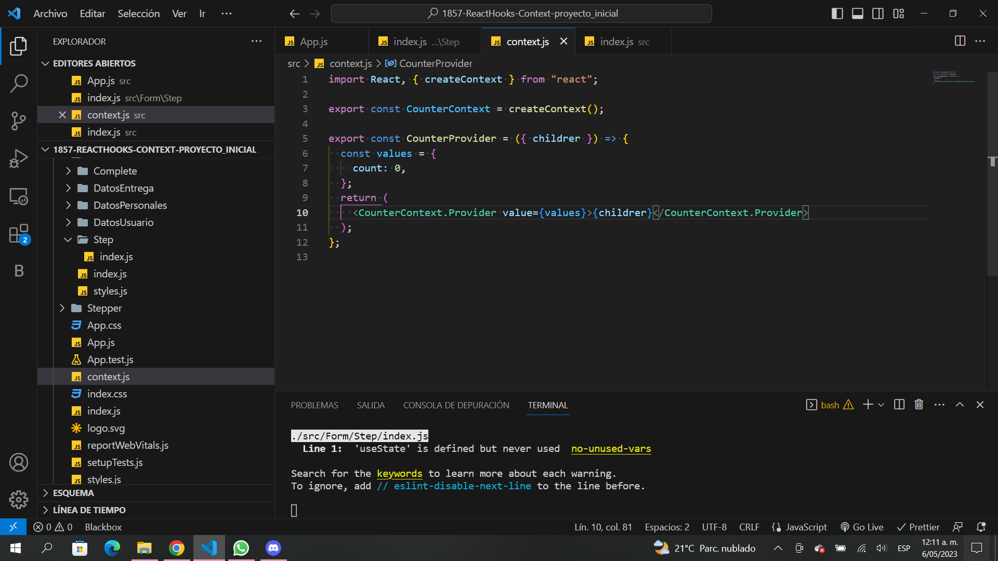Toggle the LÍNEA DE TIEMPO panel
This screenshot has width=998, height=561.
point(90,510)
